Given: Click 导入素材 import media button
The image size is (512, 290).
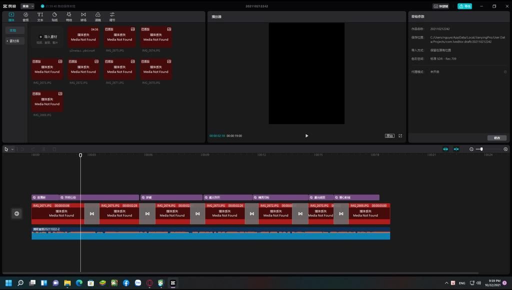Looking at the screenshot, I should [x=48, y=37].
